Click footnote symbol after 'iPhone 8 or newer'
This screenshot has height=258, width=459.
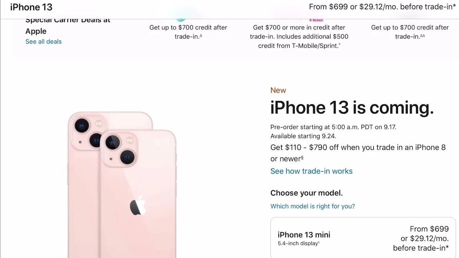click(x=302, y=157)
